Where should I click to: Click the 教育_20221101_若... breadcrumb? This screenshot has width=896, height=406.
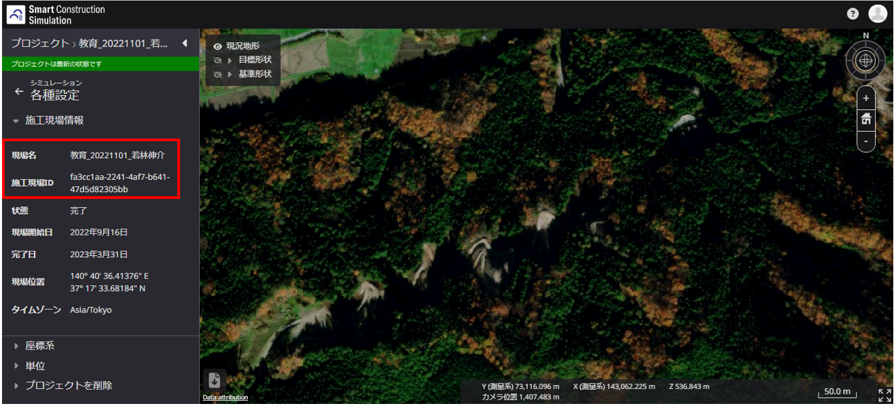point(123,43)
